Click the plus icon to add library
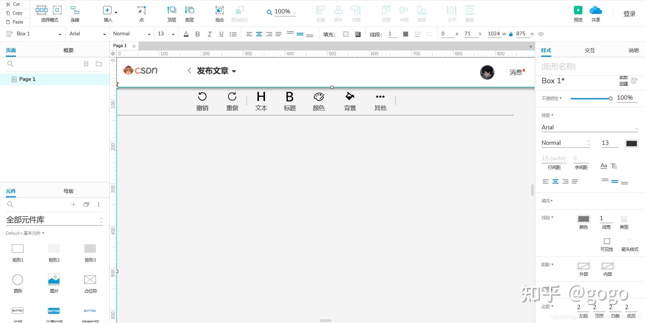The height and width of the screenshot is (323, 645). coord(73,204)
